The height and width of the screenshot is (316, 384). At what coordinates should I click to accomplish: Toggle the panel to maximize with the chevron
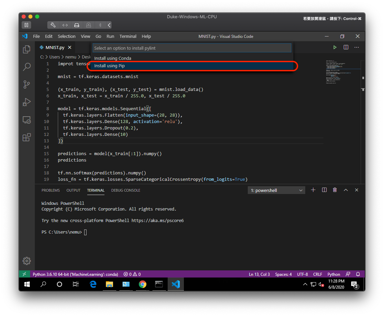pos(345,190)
